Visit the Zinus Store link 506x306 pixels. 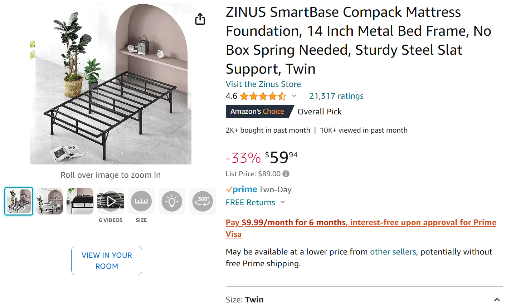click(263, 84)
